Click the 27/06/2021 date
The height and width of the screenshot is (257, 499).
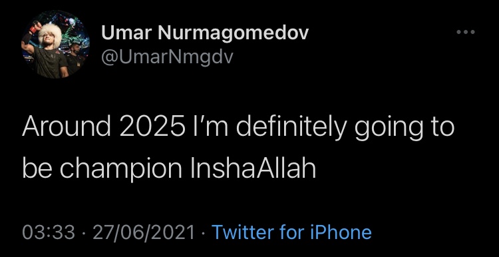(144, 232)
